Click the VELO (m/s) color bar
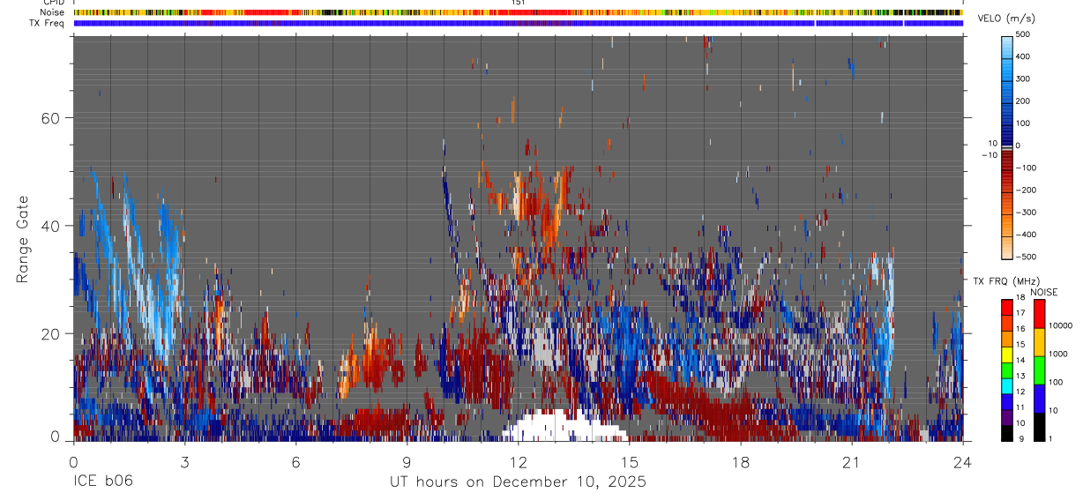 (1007, 146)
